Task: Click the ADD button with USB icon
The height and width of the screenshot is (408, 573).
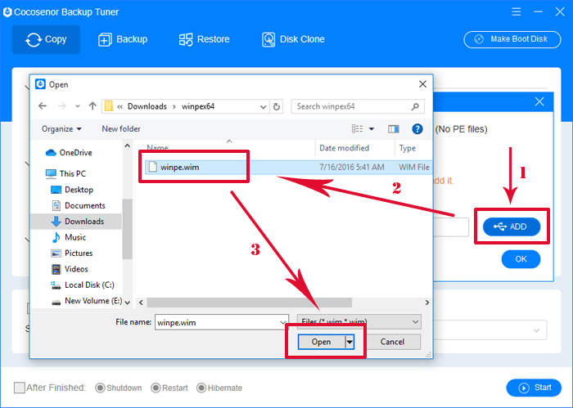Action: (512, 226)
